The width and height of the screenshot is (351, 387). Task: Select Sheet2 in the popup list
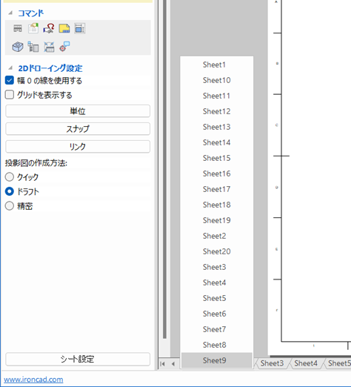(217, 236)
